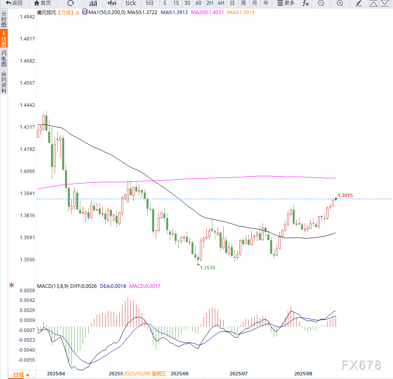Expand the 日线 period selector at bottom
Screen dimensions: 393x379
pyautogui.click(x=22, y=375)
